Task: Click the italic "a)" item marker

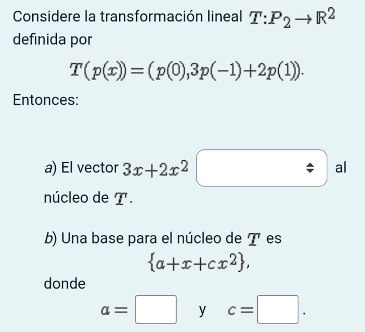Action: pyautogui.click(x=50, y=167)
